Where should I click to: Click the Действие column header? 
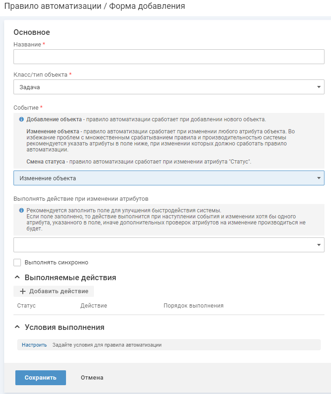[x=94, y=306]
